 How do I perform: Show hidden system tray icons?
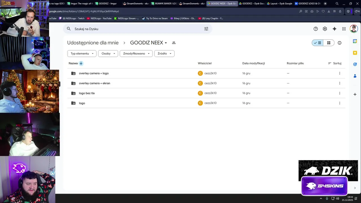pos(321,198)
